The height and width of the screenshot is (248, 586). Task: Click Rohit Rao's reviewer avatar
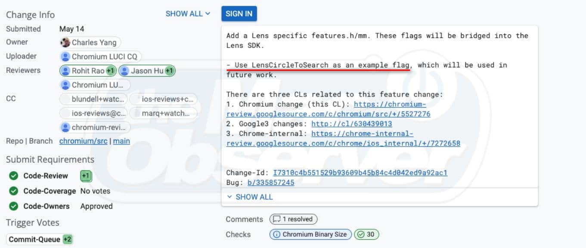[x=65, y=71]
